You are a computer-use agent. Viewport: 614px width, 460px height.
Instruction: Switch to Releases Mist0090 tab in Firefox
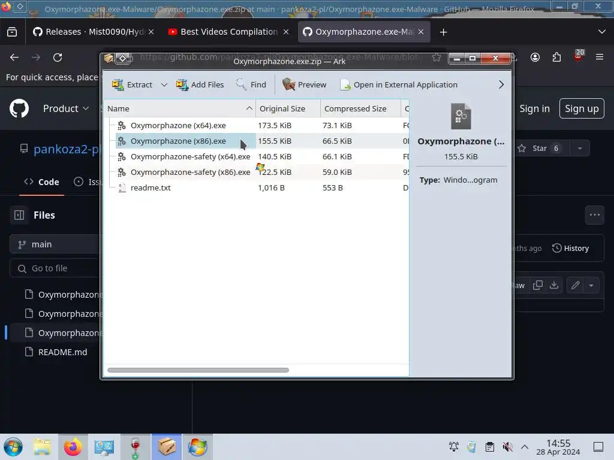(x=92, y=32)
